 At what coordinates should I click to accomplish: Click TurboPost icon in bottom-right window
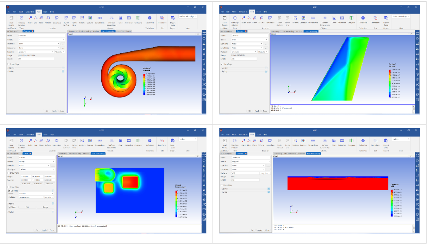pos(363,141)
